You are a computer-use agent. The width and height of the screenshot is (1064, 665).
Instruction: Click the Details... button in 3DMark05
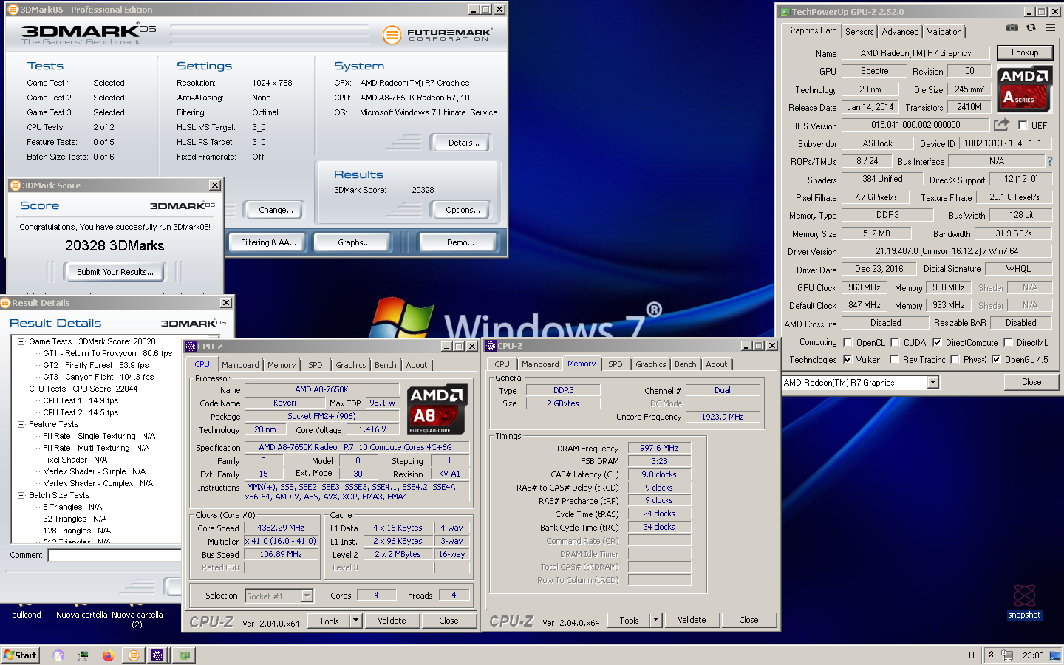pyautogui.click(x=463, y=143)
